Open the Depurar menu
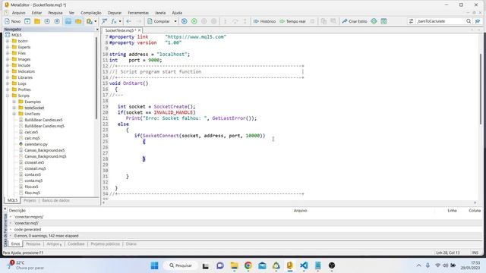Viewport: 486px width, 273px height. [x=115, y=13]
